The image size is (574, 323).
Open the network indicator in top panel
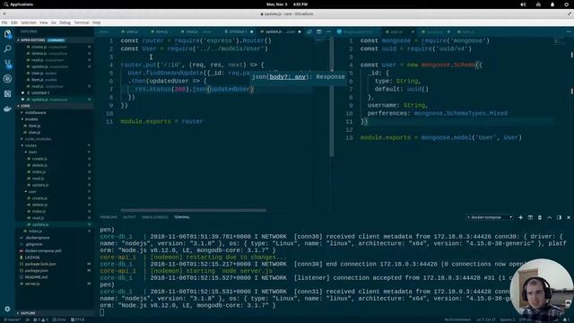pos(538,4)
